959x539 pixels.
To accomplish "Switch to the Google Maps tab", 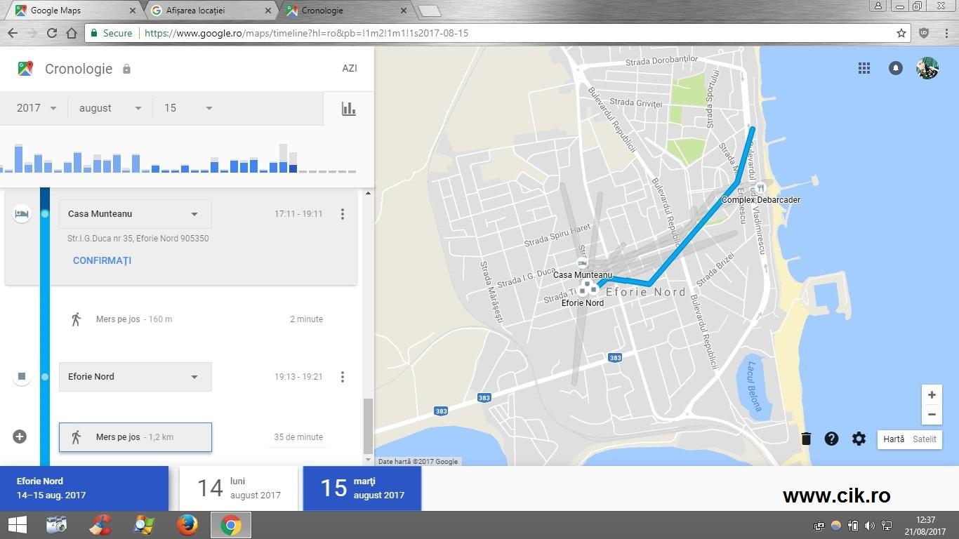I will coord(74,11).
